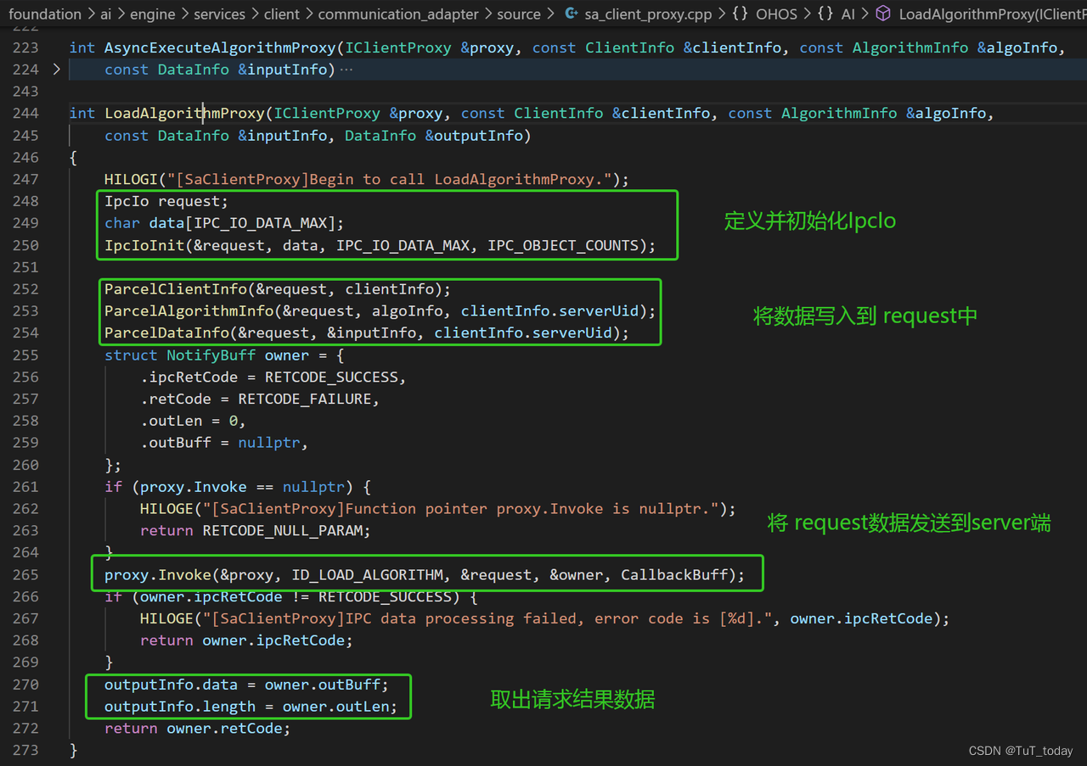
Task: Click line number 273 in gutter
Action: pyautogui.click(x=25, y=751)
